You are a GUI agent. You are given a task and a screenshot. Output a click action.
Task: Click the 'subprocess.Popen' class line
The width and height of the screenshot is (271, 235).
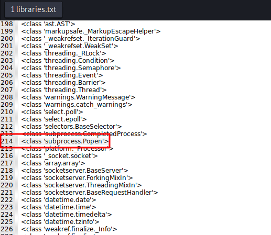pos(65,141)
